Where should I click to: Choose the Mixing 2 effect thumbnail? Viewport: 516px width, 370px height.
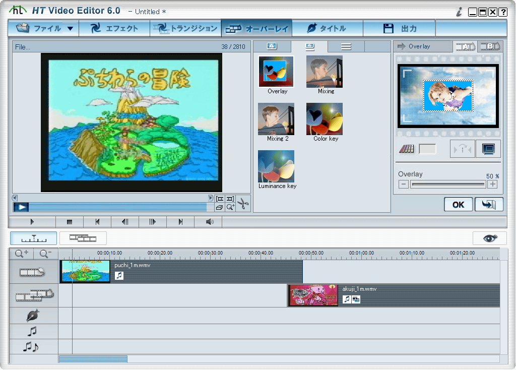pos(276,119)
